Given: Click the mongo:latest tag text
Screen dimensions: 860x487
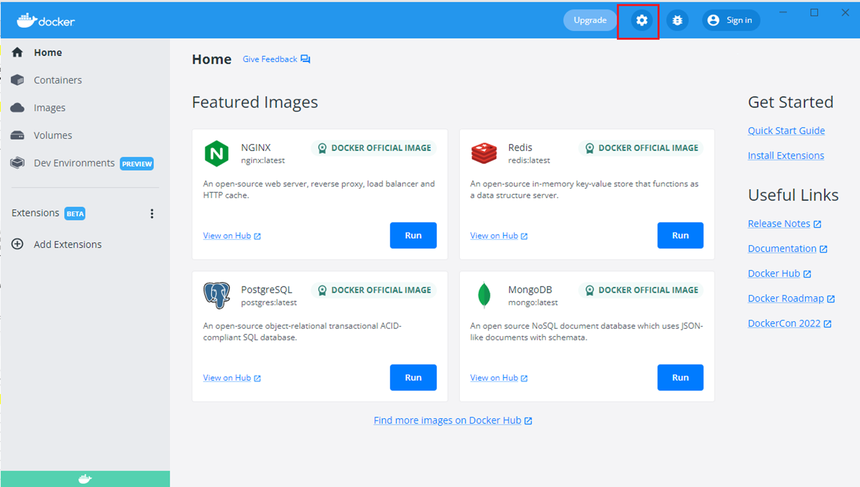Looking at the screenshot, I should pos(533,302).
